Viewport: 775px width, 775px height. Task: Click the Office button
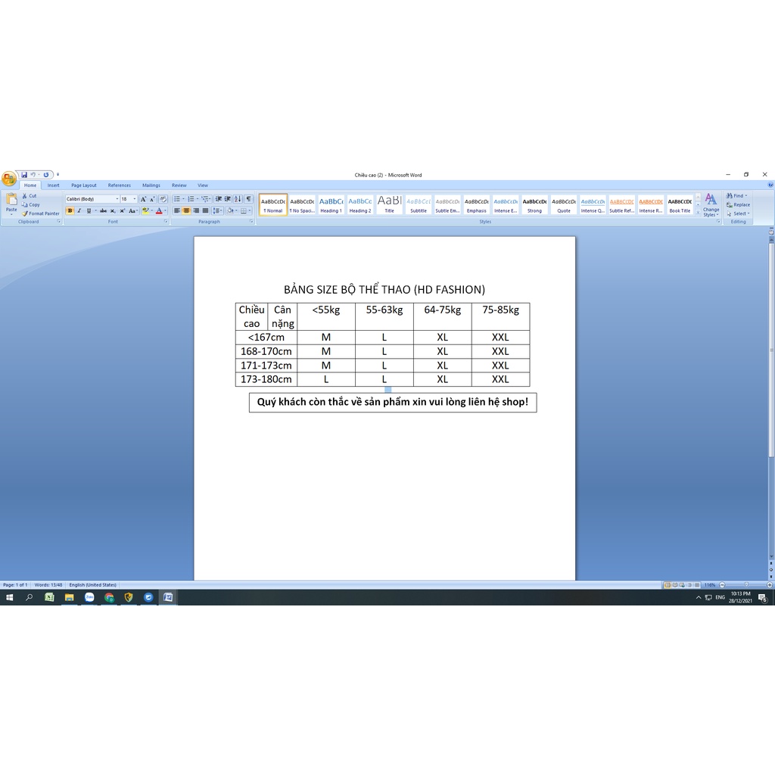tap(8, 179)
